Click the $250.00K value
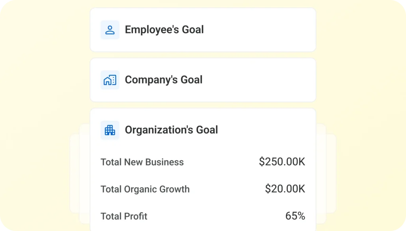This screenshot has width=406, height=231. click(x=282, y=162)
